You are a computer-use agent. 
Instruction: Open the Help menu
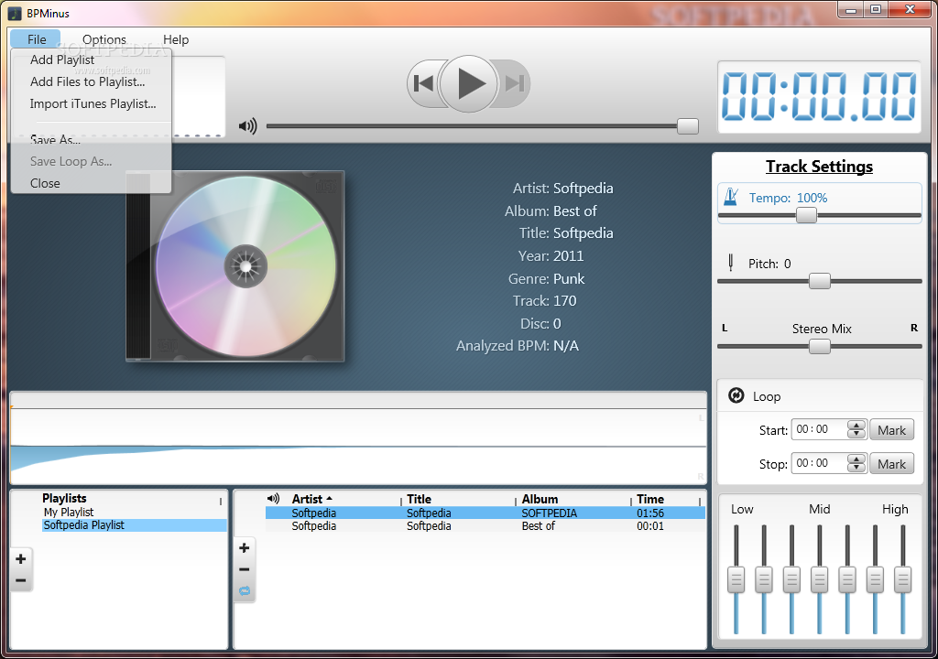176,39
